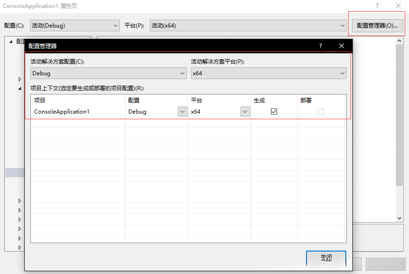409x274 pixels.
Task: Uncheck the 生成 checkbox for ConsoleApplication1
Action: coord(274,111)
